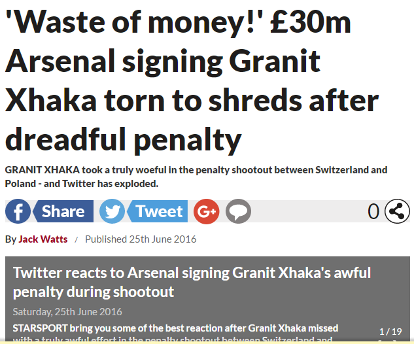This screenshot has width=414, height=344.
Task: Click the gallery slide counter 1 / 19
Action: [390, 332]
